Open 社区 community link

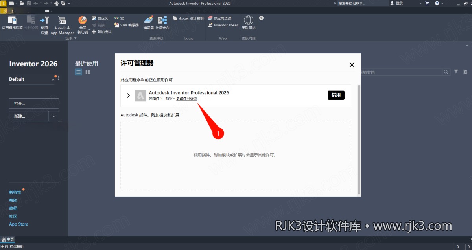pyautogui.click(x=13, y=216)
